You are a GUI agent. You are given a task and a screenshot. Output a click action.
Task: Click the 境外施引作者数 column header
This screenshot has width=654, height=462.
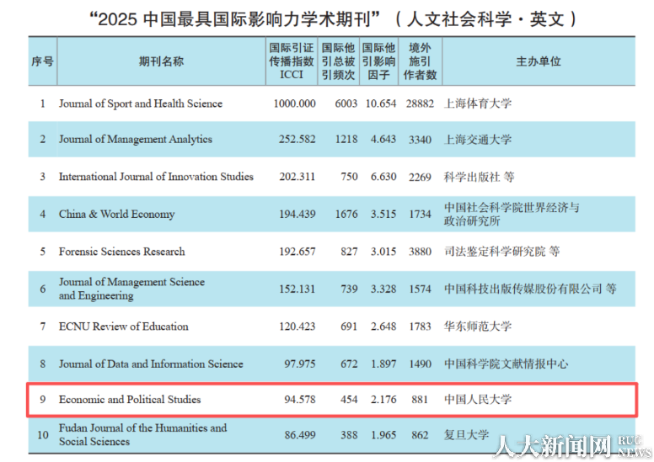coord(420,61)
